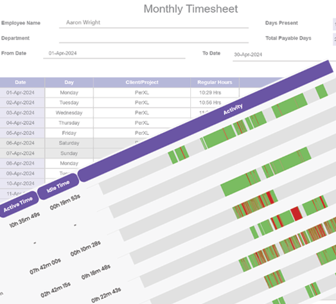The width and height of the screenshot is (336, 304).
Task: Click the 01h 18m 48s idle time value
Action: click(x=96, y=272)
